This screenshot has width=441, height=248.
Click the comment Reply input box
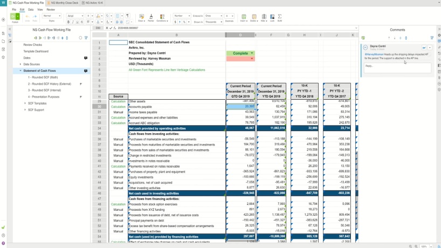(397, 68)
